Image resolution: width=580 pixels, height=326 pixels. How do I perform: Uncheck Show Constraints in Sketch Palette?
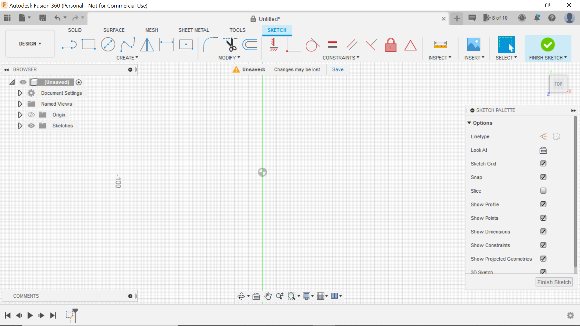click(543, 245)
